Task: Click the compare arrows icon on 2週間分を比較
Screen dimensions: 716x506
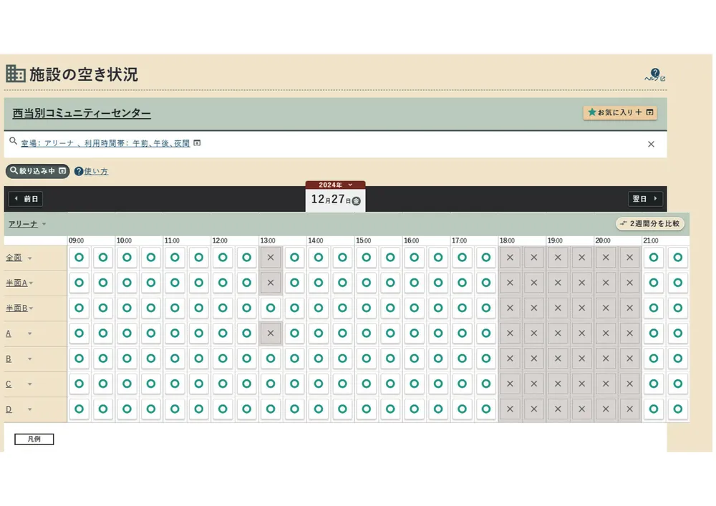Action: (x=625, y=223)
